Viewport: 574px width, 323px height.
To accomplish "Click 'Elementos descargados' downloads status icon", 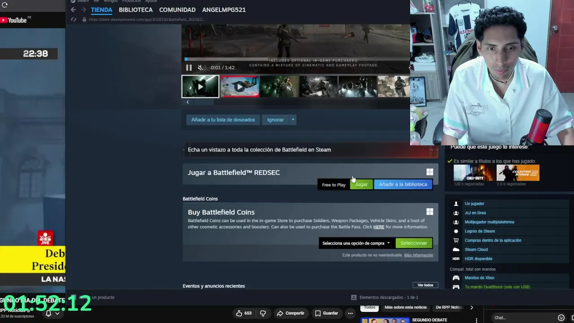I will coord(354,297).
